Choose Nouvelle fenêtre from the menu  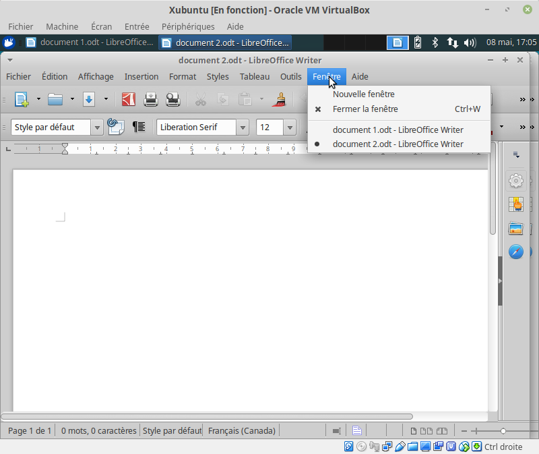pos(364,94)
